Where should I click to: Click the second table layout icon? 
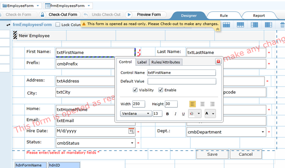pos(240,25)
